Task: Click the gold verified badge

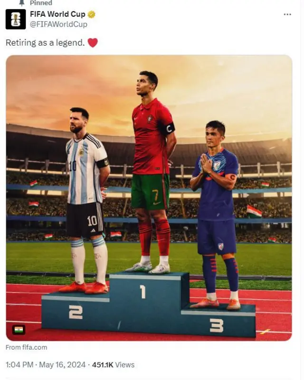Action: point(91,15)
